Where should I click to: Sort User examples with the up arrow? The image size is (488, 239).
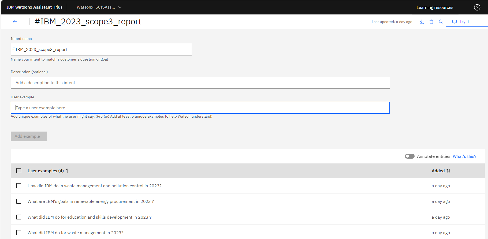pos(67,171)
